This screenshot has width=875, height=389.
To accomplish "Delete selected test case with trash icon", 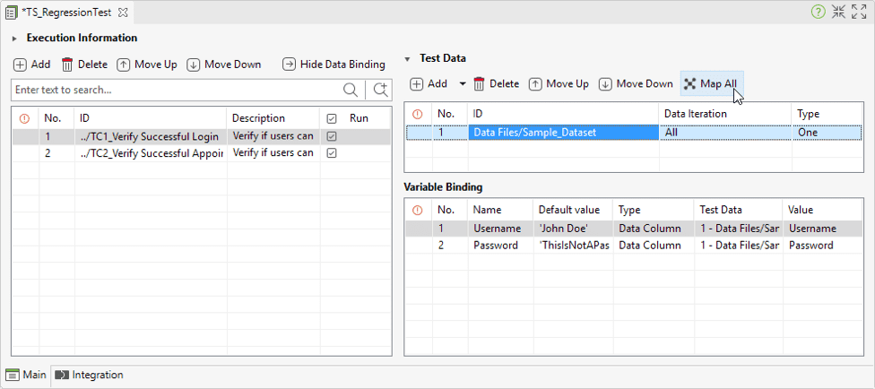I will pyautogui.click(x=67, y=65).
